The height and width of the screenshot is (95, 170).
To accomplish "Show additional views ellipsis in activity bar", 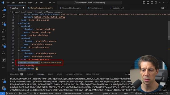I will (x=3, y=67).
